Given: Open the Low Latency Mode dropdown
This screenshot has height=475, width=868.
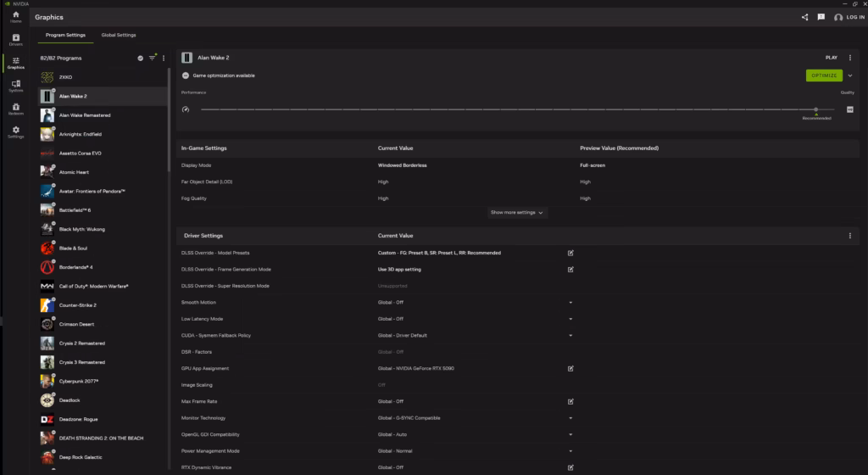Looking at the screenshot, I should pyautogui.click(x=570, y=320).
